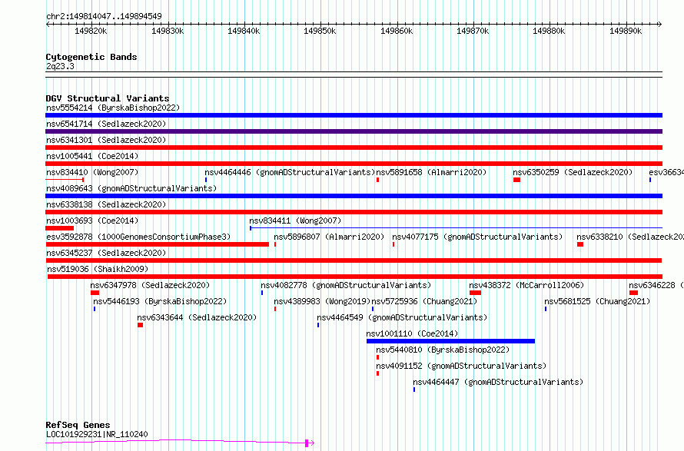Open nsv438372 (McCarroll2006) label
This screenshot has width=684, height=451.
pyautogui.click(x=526, y=285)
